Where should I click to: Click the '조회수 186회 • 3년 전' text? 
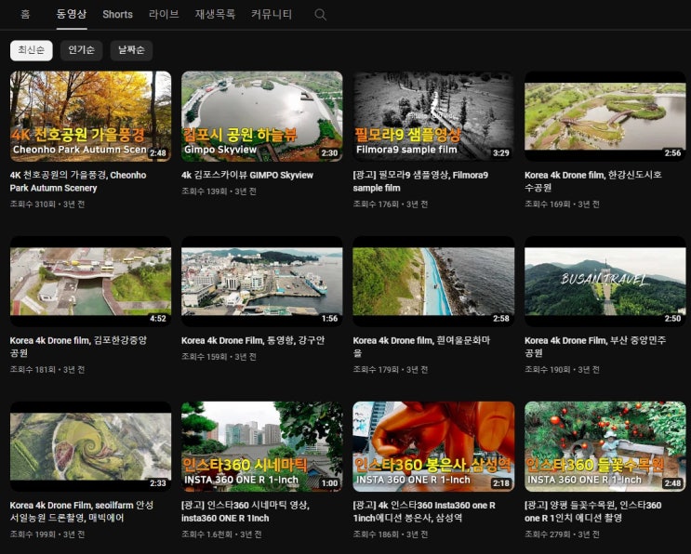point(391,534)
